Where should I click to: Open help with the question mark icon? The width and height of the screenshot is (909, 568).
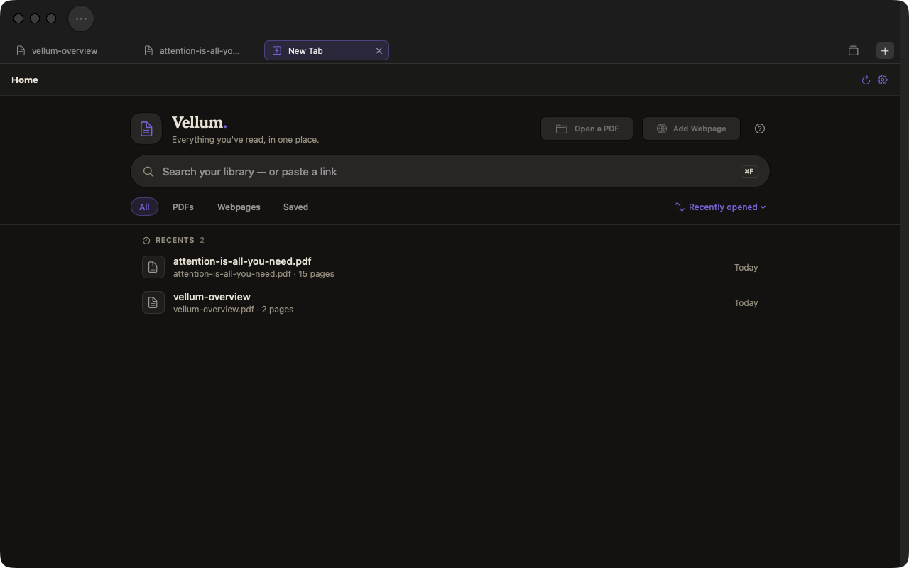click(x=760, y=129)
